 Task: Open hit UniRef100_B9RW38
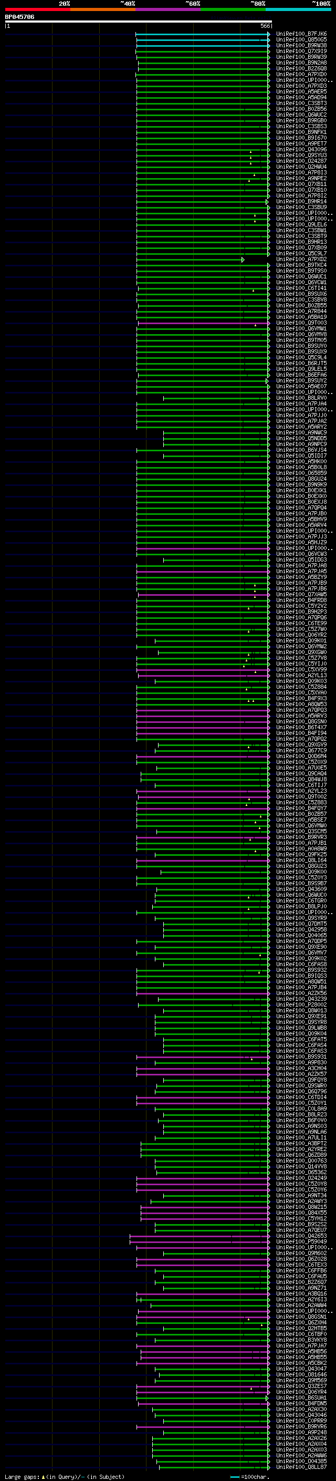click(x=301, y=45)
